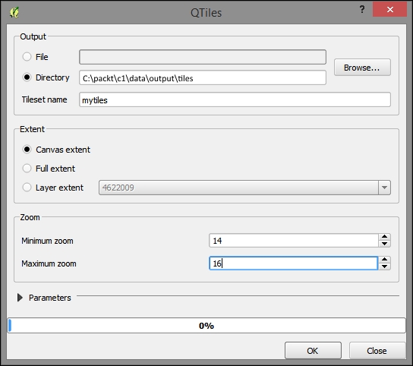This screenshot has height=366, width=413.
Task: Click the Tileset name label
Action: [x=44, y=99]
